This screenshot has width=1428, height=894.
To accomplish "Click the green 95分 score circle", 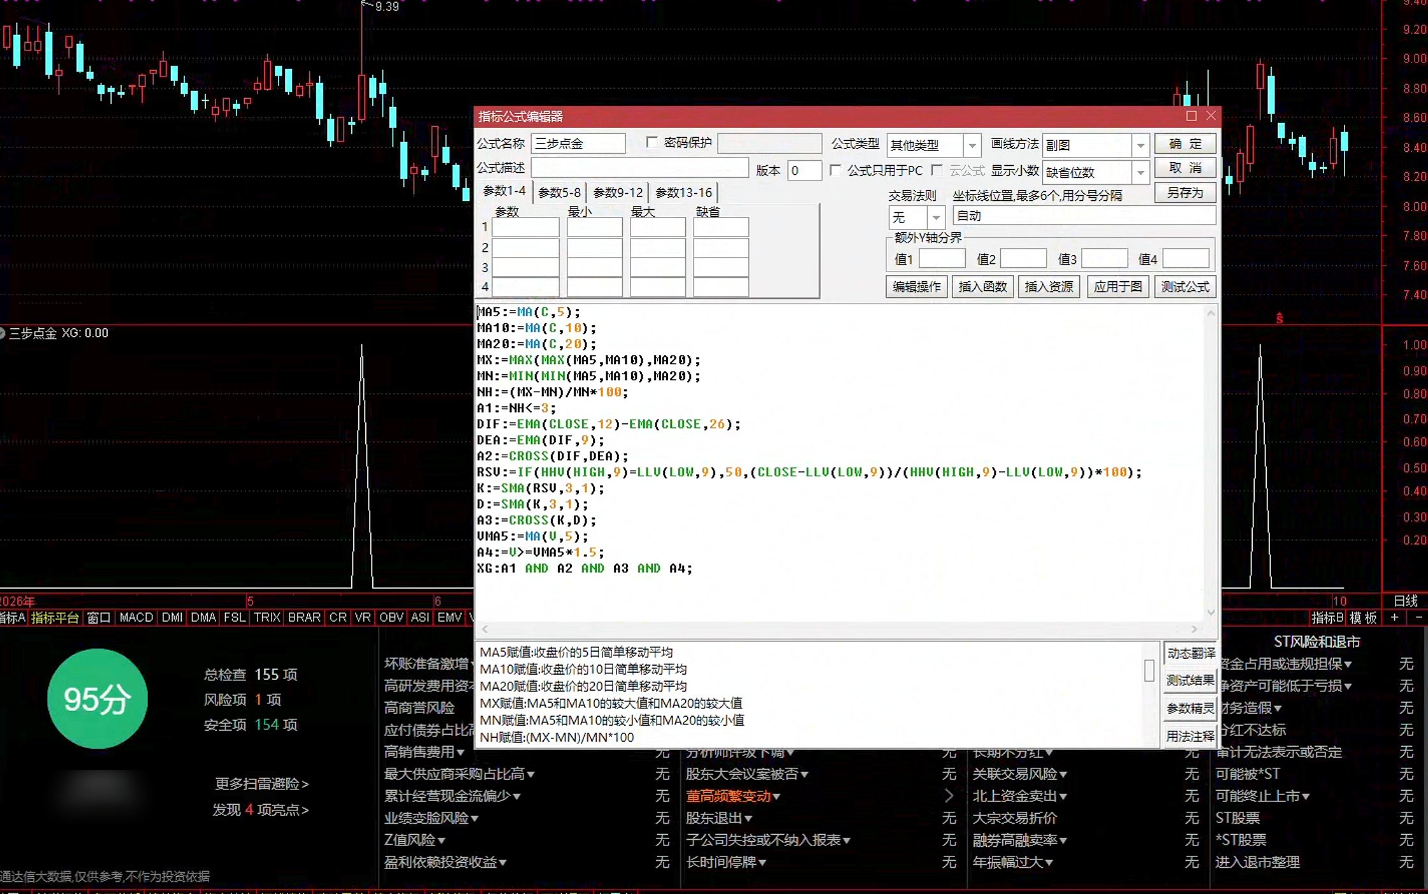I will [x=98, y=699].
